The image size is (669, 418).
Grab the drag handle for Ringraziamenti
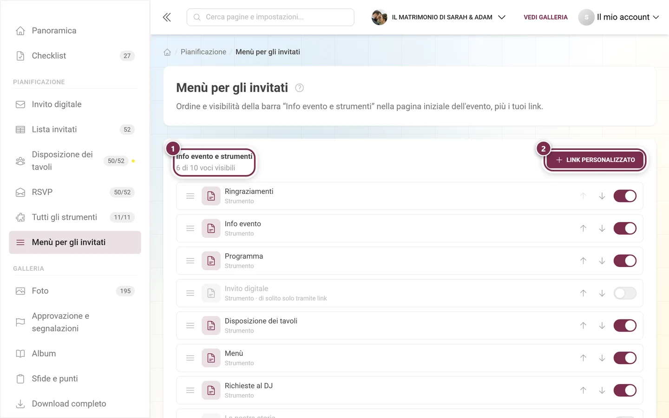[x=190, y=196]
